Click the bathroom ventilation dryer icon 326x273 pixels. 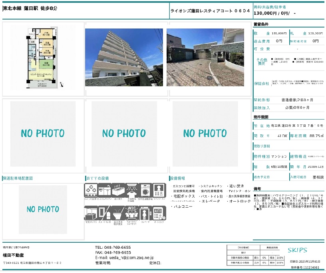pos(131,190)
